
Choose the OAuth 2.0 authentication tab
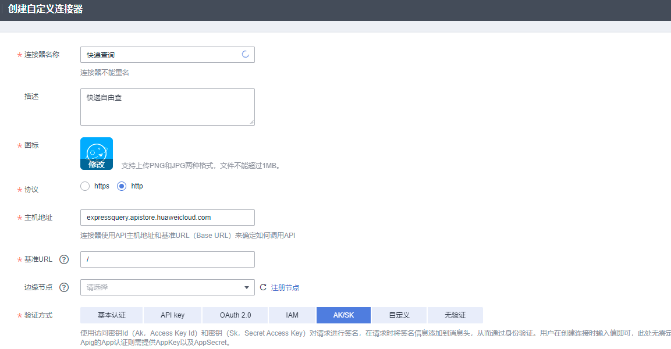[235, 315]
